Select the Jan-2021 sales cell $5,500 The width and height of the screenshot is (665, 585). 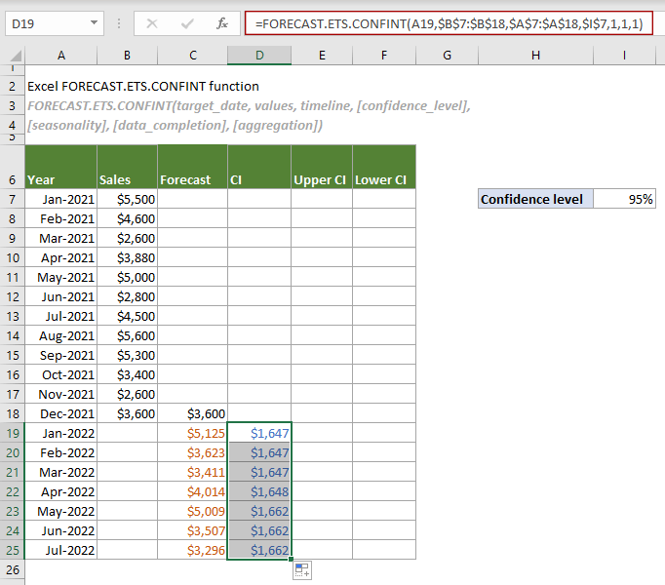click(127, 199)
